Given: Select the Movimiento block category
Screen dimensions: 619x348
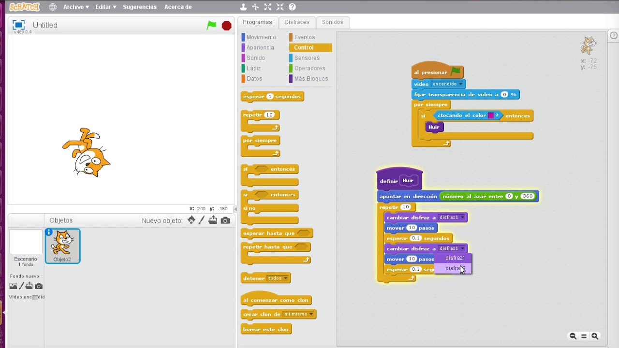Looking at the screenshot, I should click(261, 37).
